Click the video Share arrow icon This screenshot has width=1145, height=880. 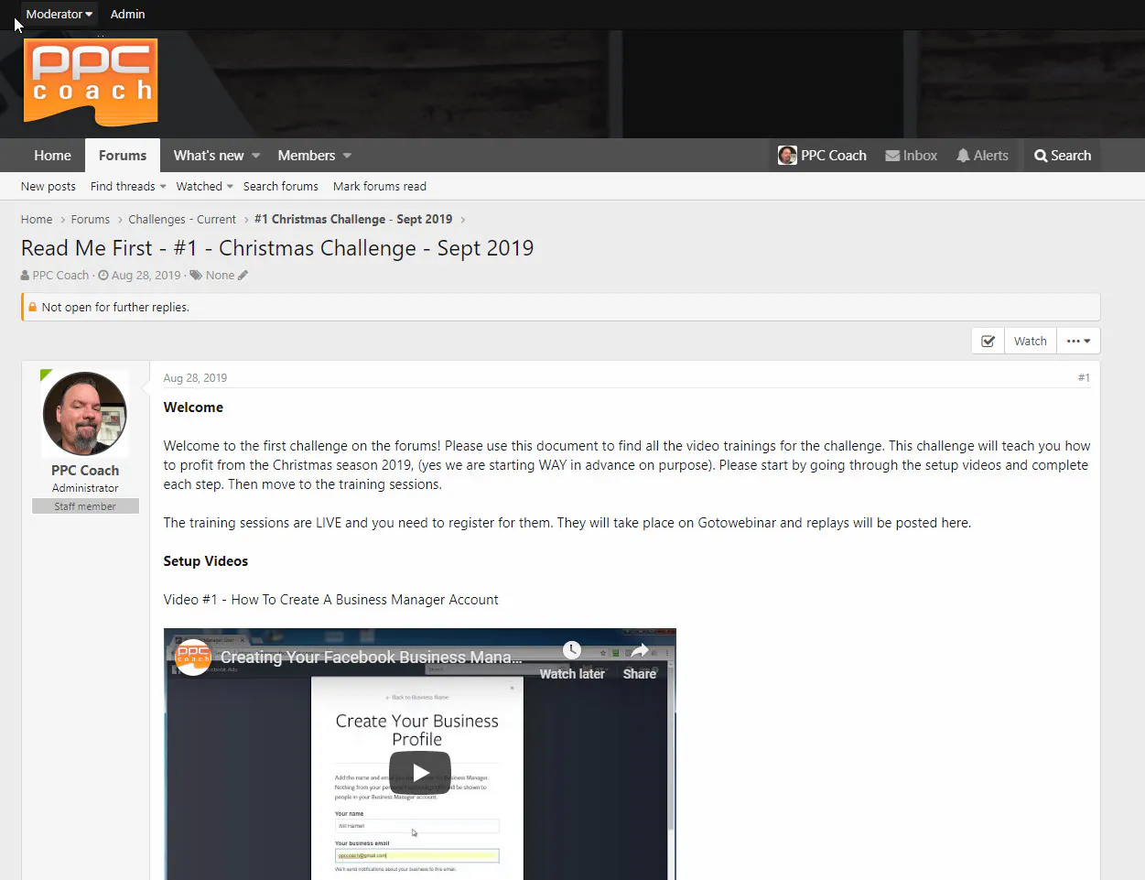[x=640, y=650]
